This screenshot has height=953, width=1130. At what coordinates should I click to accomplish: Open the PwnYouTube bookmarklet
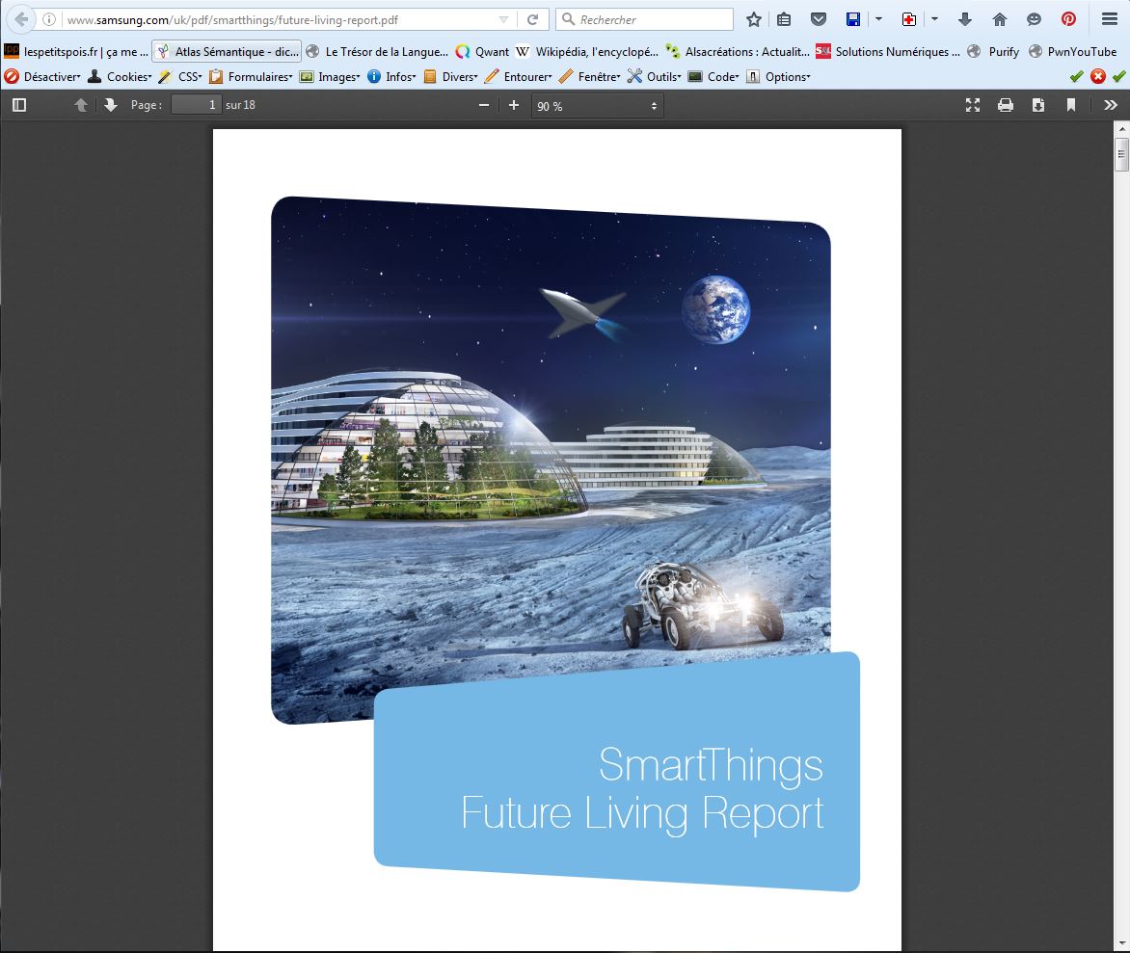click(1073, 52)
